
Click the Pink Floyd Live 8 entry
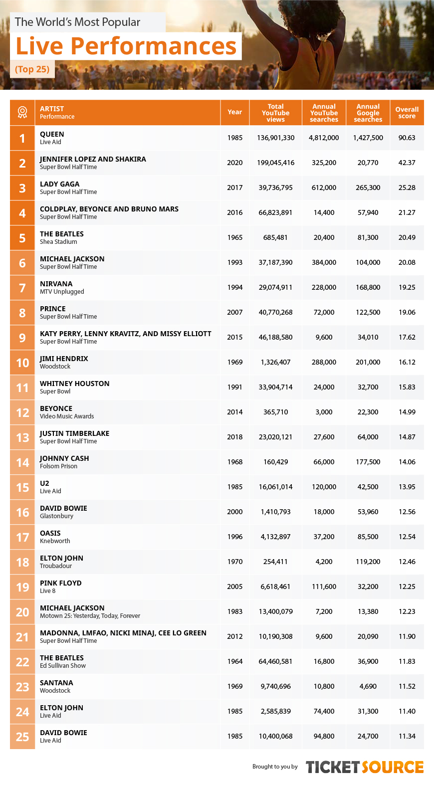click(60, 587)
